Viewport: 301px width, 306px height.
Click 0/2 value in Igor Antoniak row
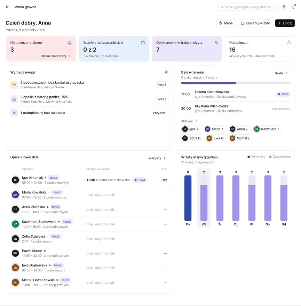pos(164,180)
